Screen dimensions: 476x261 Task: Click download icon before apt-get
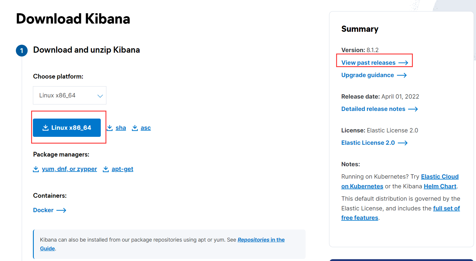click(106, 169)
